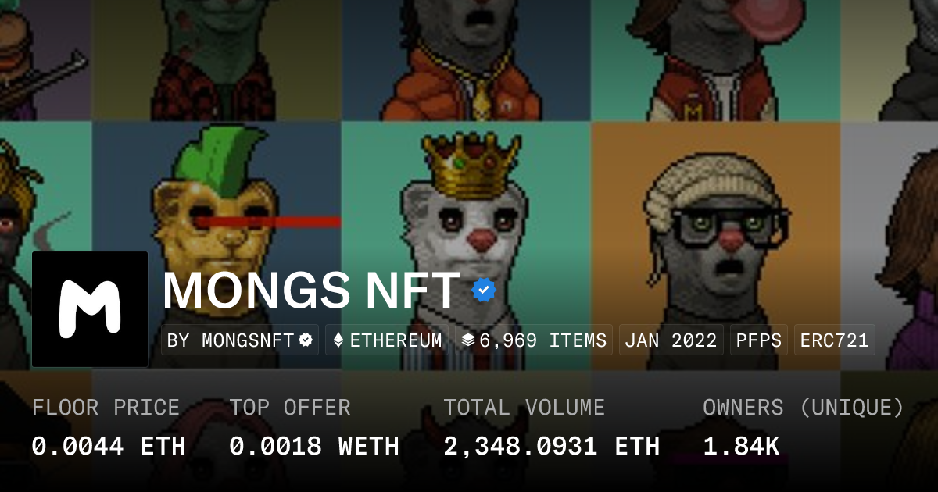The height and width of the screenshot is (492, 938).
Task: Click the top offer value 0.0018 WETH
Action: [314, 446]
